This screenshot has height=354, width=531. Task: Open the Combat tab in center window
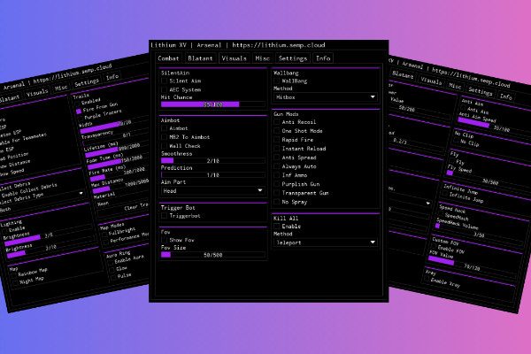pyautogui.click(x=169, y=58)
